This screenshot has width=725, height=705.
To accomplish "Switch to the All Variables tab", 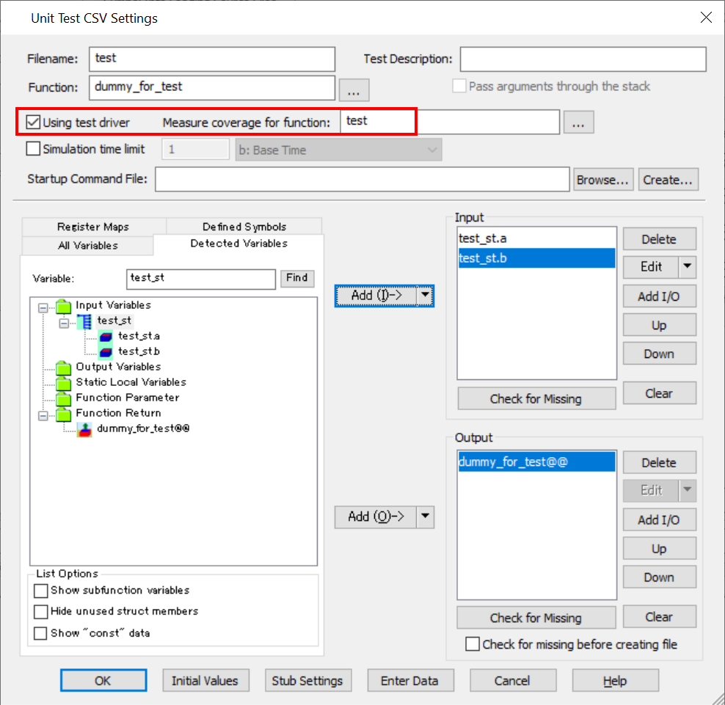I will coord(88,246).
